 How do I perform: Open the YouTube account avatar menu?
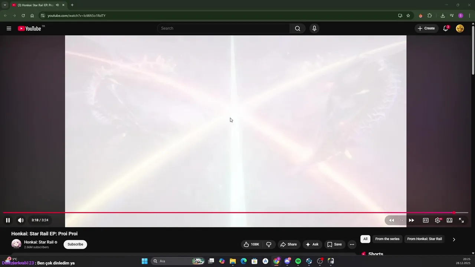[x=460, y=29]
